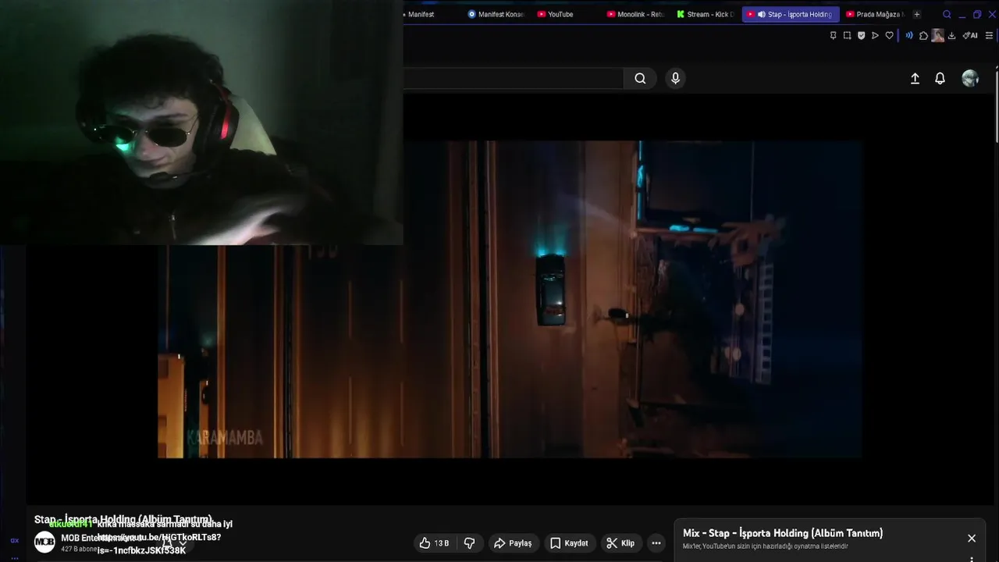Screen dimensions: 999x562
Task: Open the three-dot more actions menu
Action: [x=656, y=543]
